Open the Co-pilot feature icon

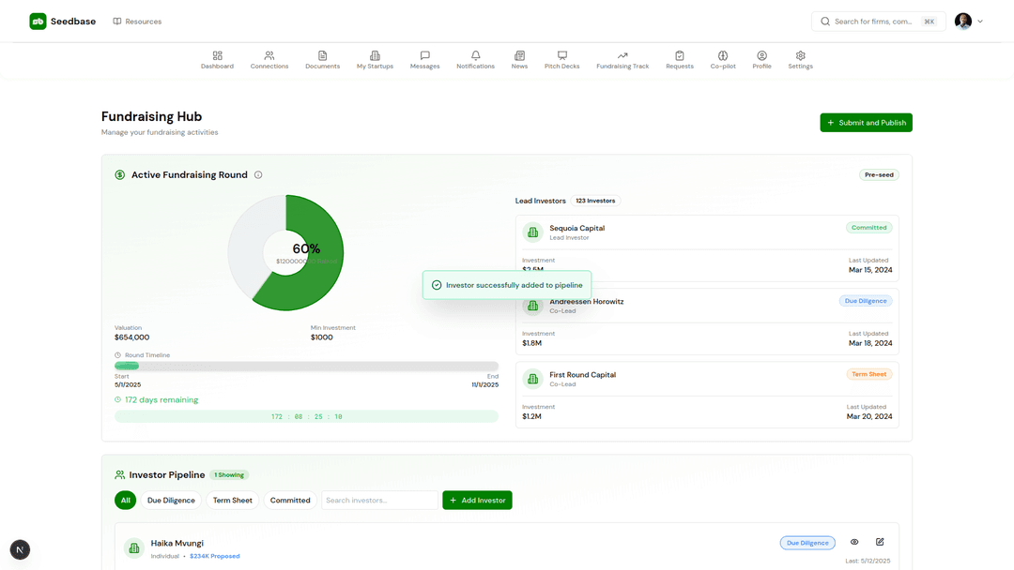pyautogui.click(x=722, y=56)
